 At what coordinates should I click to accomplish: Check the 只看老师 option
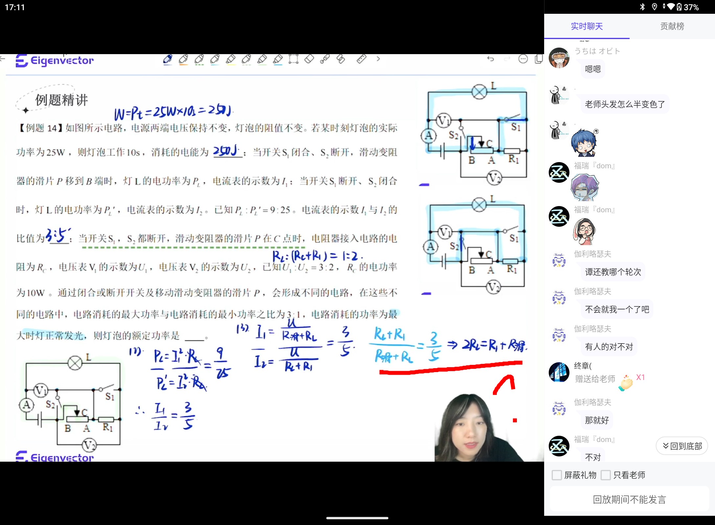point(606,475)
